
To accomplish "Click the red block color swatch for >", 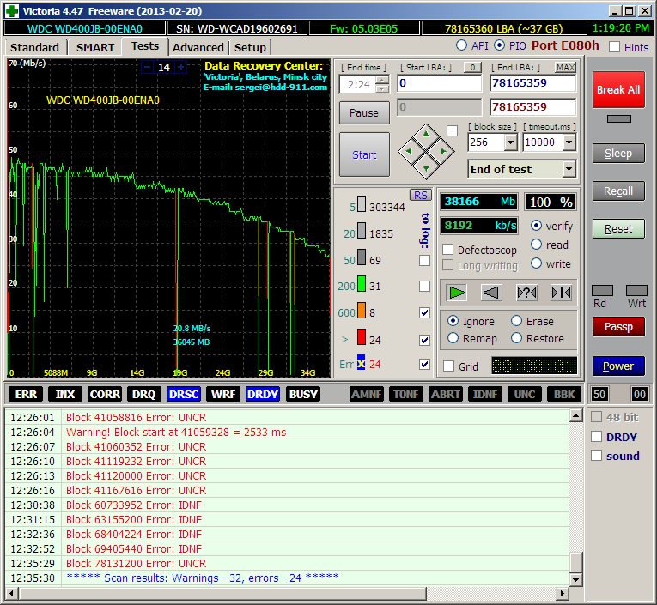I will coord(362,337).
